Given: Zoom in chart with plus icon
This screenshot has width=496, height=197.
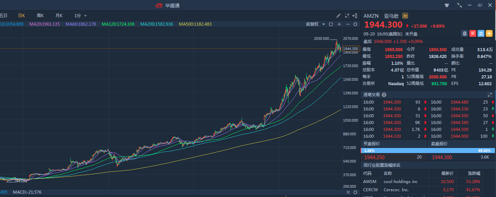Looking at the screenshot, I should (x=339, y=24).
